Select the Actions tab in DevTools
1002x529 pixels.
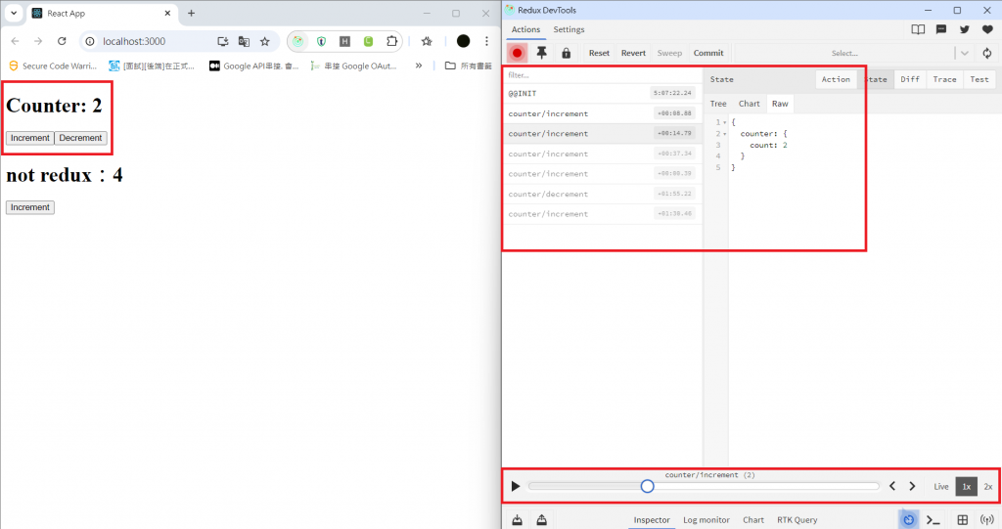(525, 29)
